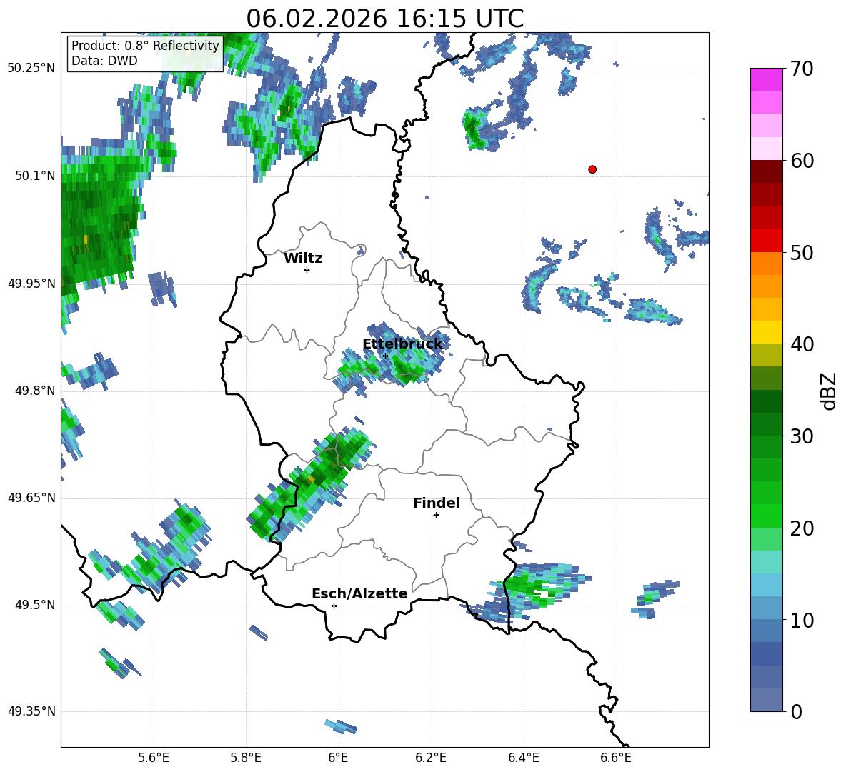Click the dBZ colorbar axis label

pos(829,391)
